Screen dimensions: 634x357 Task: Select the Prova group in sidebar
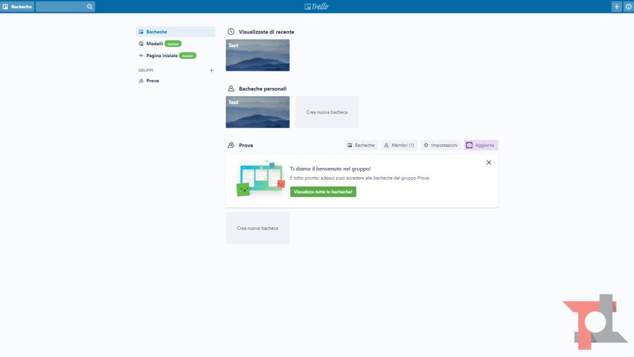point(152,81)
